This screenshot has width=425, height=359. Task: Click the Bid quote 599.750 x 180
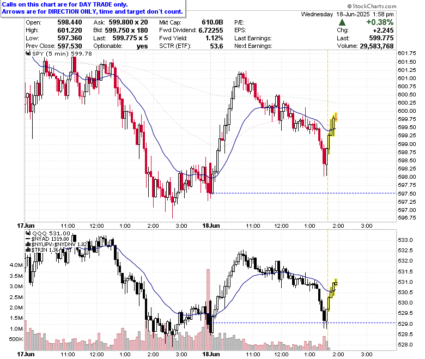pyautogui.click(x=126, y=31)
